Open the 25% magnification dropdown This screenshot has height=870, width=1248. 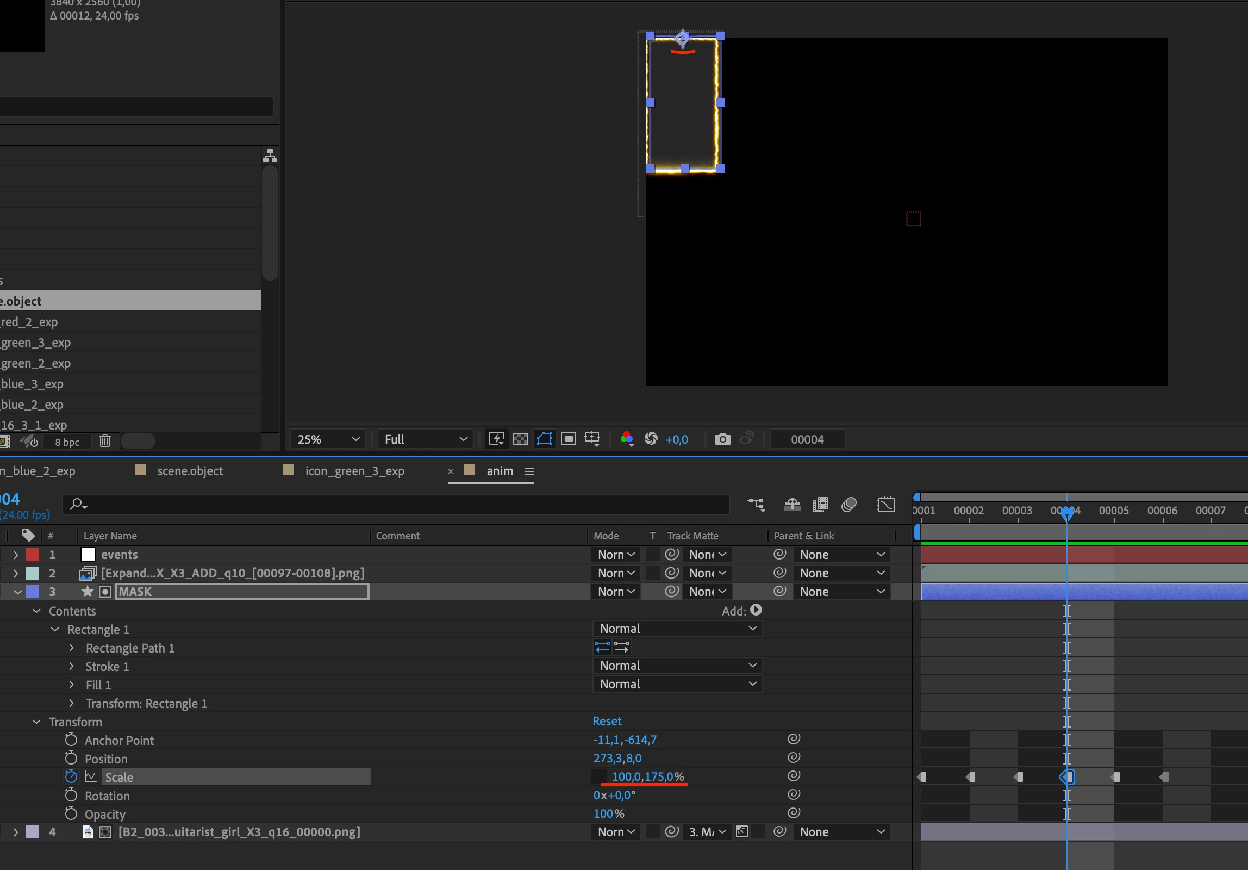[328, 439]
